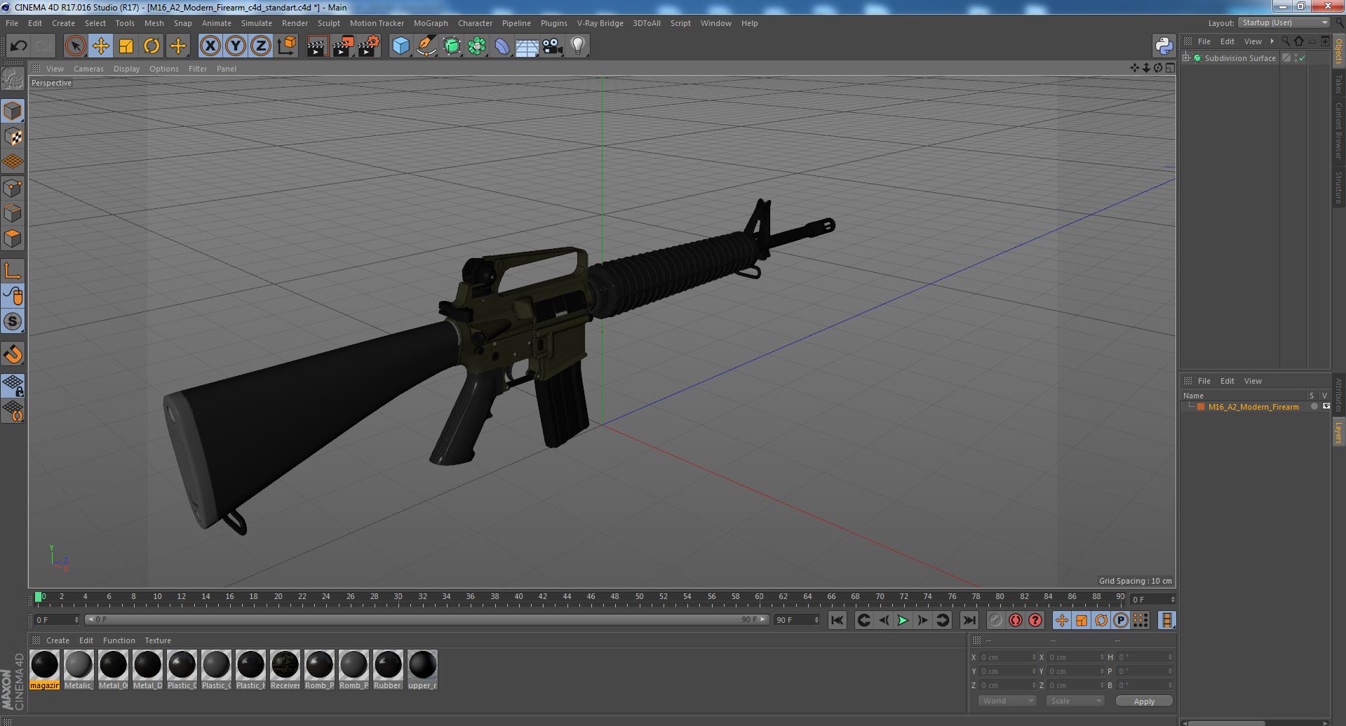Toggle X axis lock
Viewport: 1346px width, 726px height.
pyautogui.click(x=210, y=46)
